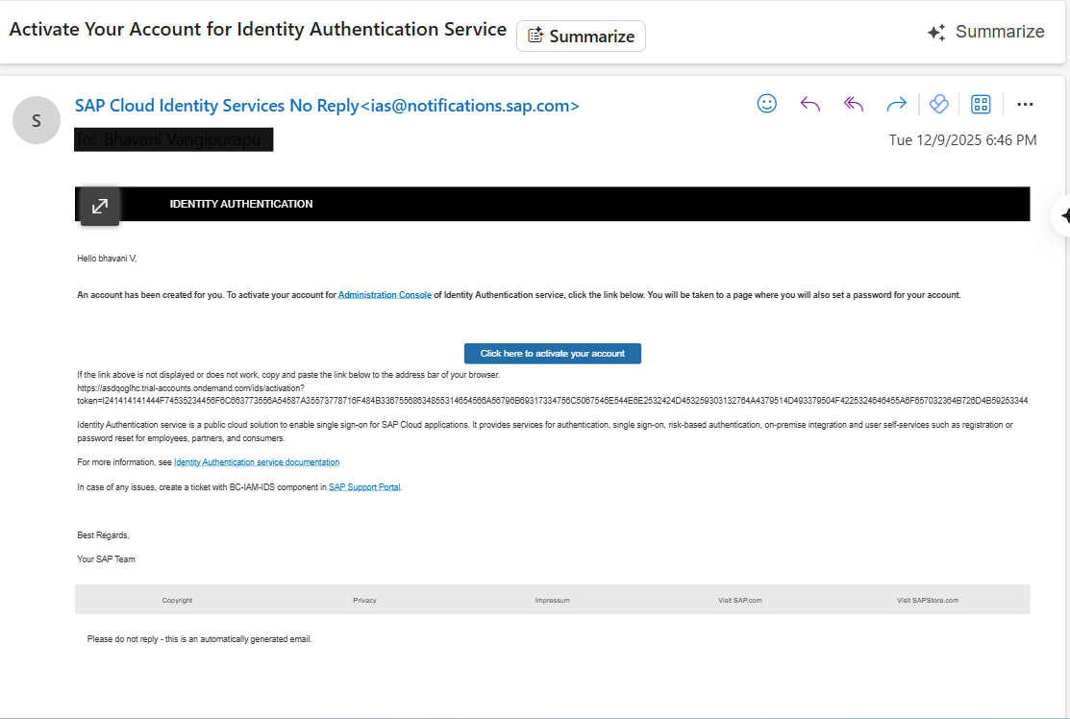Click 'Click here to activate your account'
The height and width of the screenshot is (719, 1070).
tap(552, 354)
